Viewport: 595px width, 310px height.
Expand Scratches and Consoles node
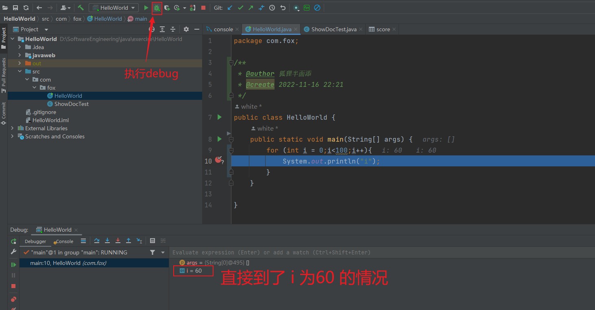(x=12, y=136)
